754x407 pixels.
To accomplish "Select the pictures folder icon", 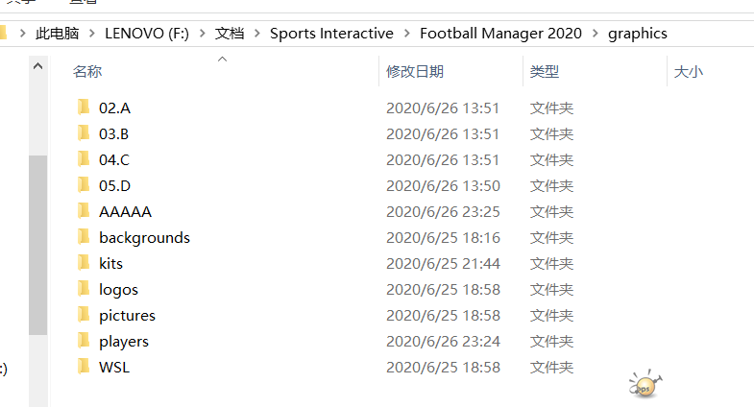I will coord(84,314).
